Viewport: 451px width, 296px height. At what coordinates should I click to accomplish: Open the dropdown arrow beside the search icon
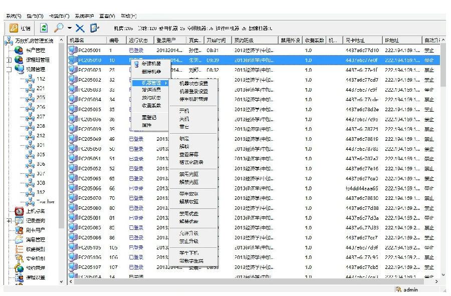point(70,29)
